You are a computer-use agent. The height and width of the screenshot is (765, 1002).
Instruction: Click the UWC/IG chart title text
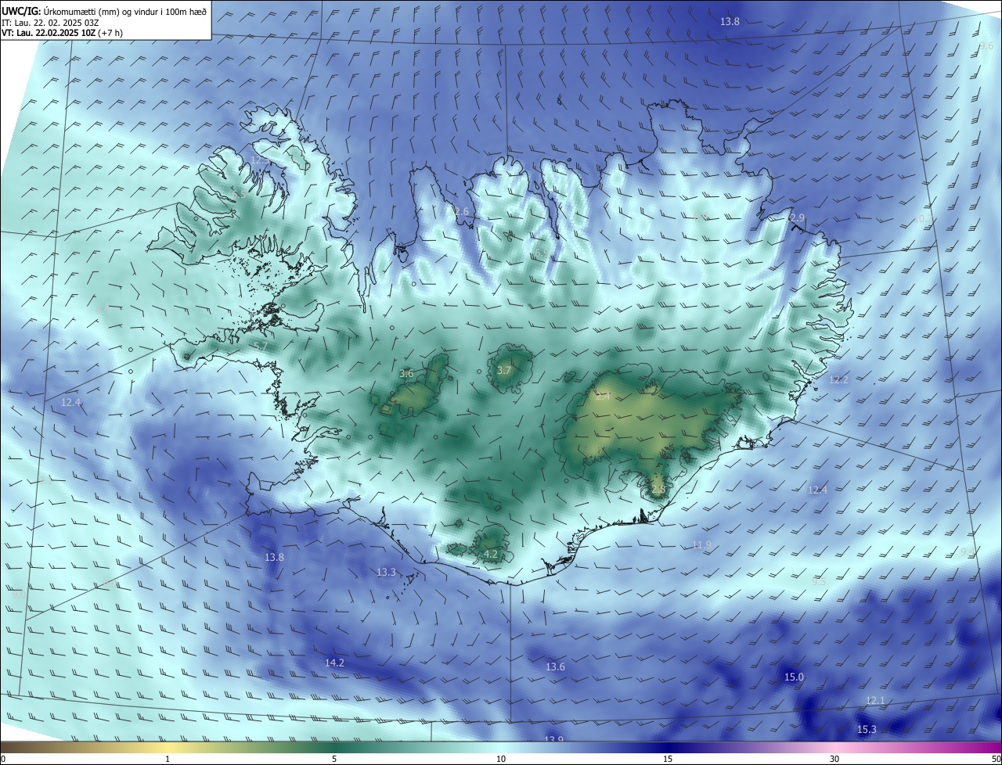tap(104, 11)
